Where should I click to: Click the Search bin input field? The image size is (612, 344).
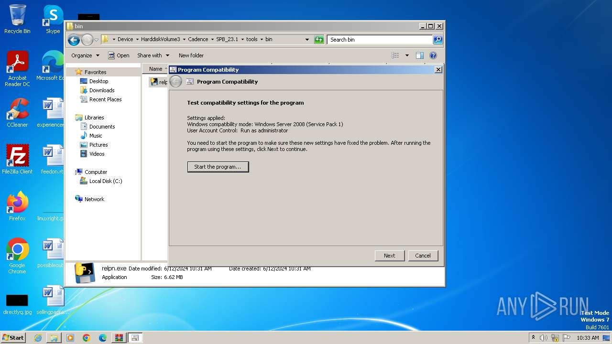point(380,40)
